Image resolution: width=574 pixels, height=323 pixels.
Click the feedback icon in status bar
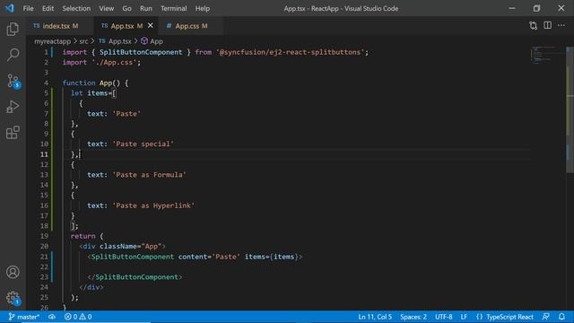coord(546,317)
